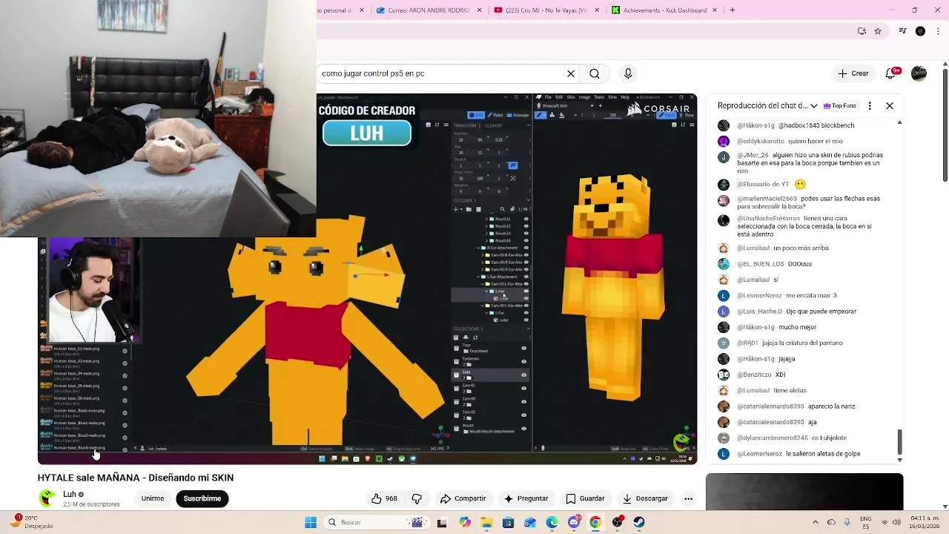Open ENG ES language switcher
The image size is (949, 534).
coord(866,522)
